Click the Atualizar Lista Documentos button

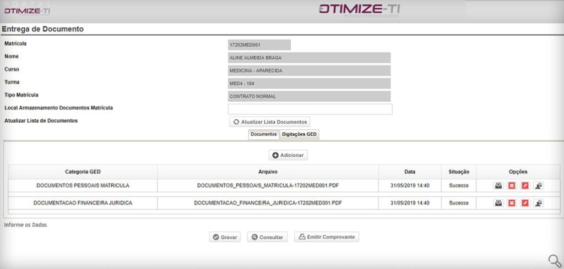(x=269, y=122)
